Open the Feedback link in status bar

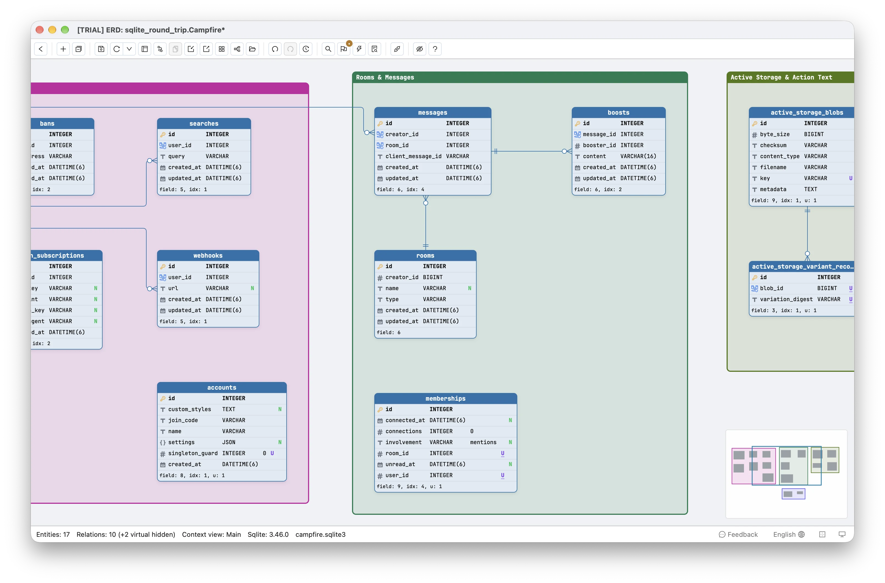738,534
